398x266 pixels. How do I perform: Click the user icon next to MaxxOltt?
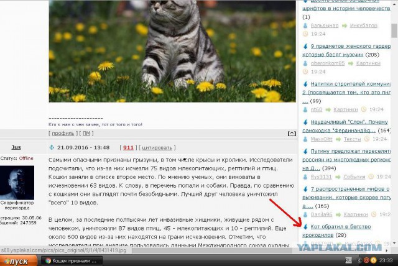pos(305,139)
